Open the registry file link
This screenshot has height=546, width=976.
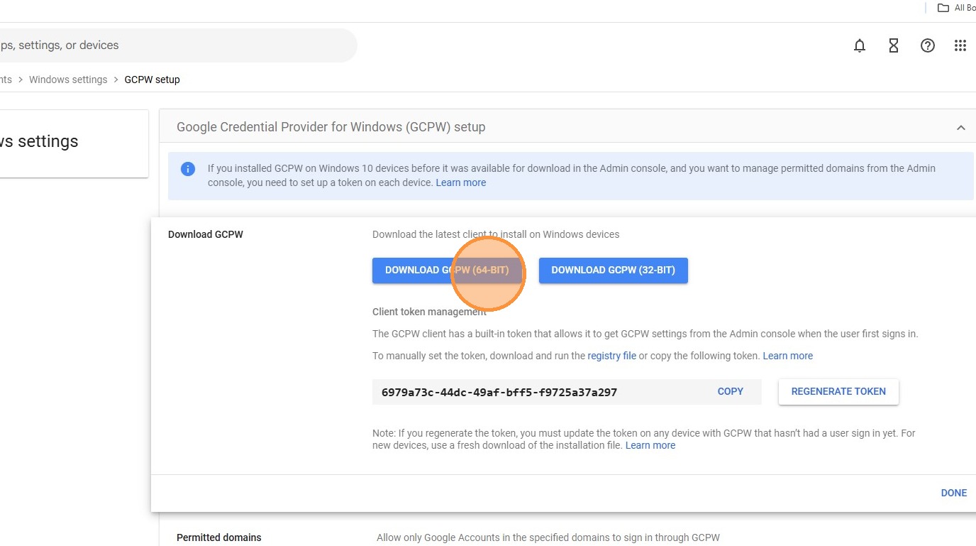point(612,356)
